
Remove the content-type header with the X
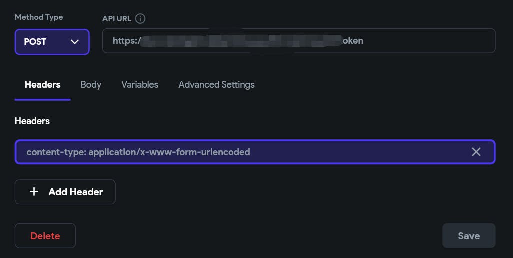point(476,152)
